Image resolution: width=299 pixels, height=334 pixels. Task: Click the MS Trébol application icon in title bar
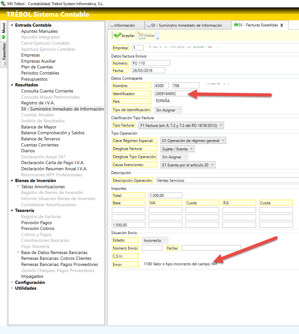point(3,4)
